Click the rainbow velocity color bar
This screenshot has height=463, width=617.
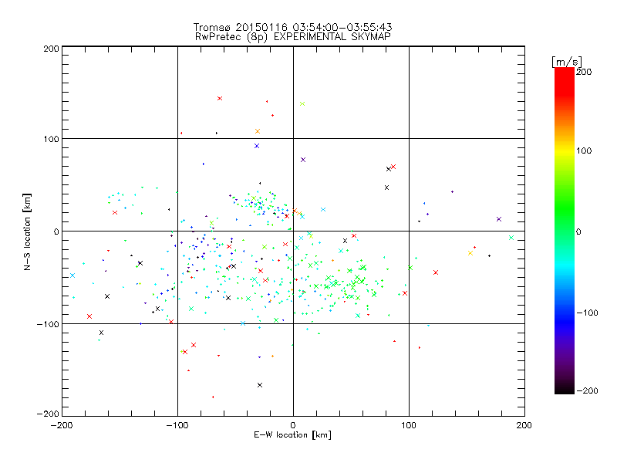click(x=565, y=231)
